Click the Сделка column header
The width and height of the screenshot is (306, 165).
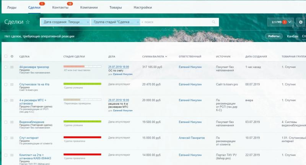(x=24, y=57)
